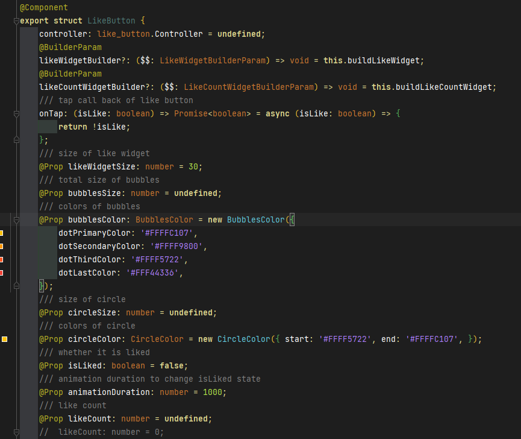Click the onTap property name

pyautogui.click(x=51, y=114)
